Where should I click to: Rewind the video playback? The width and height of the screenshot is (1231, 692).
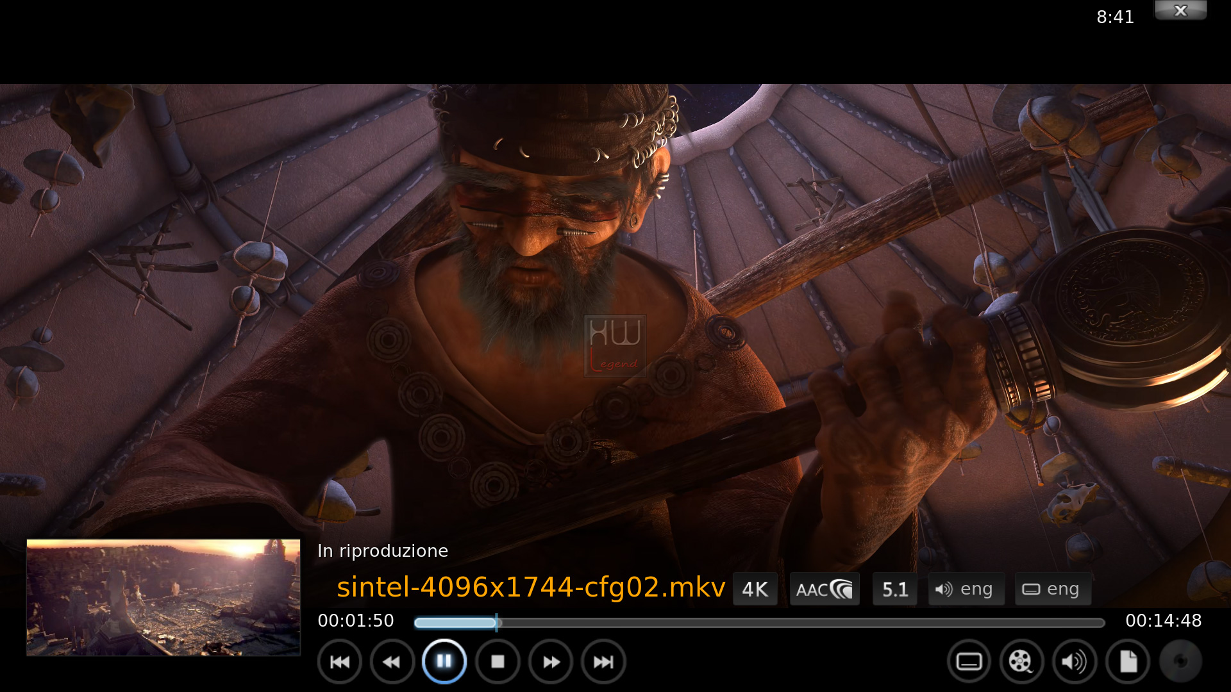click(x=392, y=661)
